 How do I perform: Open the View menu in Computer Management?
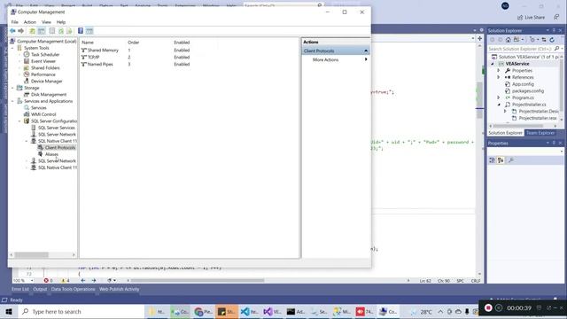46,22
